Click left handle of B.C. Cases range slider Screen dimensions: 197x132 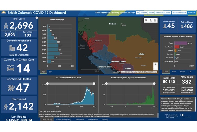pyautogui.click(x=47, y=84)
